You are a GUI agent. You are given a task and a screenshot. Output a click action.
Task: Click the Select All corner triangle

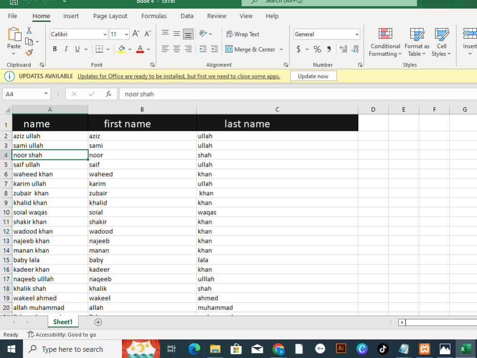tap(7, 110)
